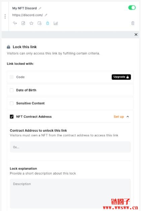The height and width of the screenshot is (211, 141).
Task: Click the redirect arrow icon under the link
Action: tap(15, 23)
